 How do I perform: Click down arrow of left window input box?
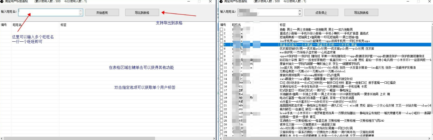coord(81,14)
